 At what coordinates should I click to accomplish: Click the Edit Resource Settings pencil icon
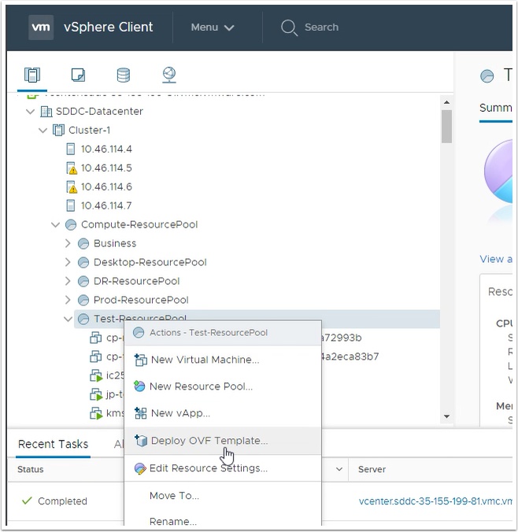click(x=140, y=468)
